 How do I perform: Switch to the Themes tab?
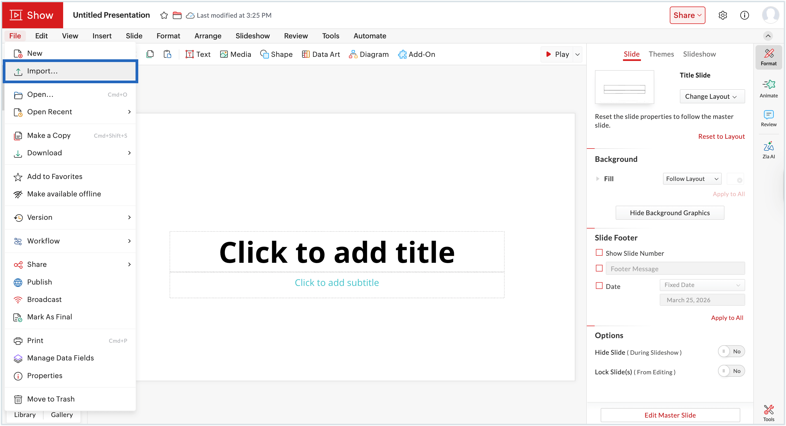pos(661,54)
